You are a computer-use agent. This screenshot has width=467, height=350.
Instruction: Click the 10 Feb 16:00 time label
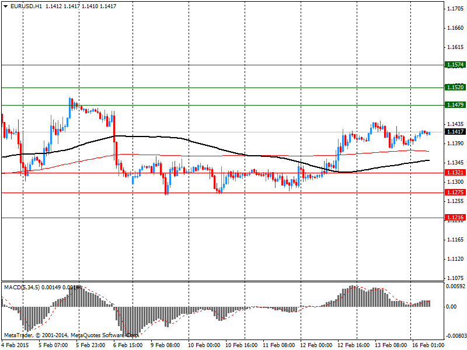tap(241, 345)
